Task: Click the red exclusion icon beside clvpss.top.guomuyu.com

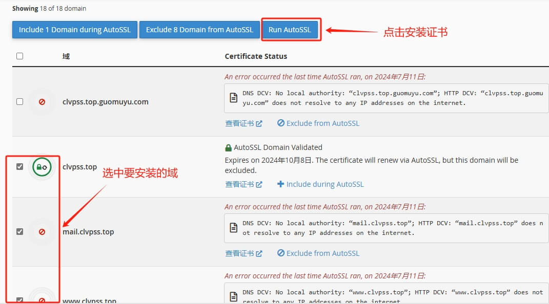Action: 42,101
